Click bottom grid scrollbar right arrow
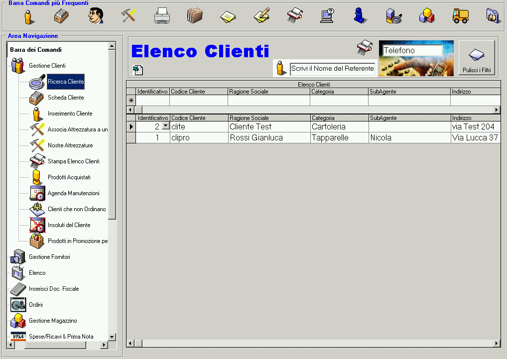The image size is (507, 359). click(x=497, y=343)
